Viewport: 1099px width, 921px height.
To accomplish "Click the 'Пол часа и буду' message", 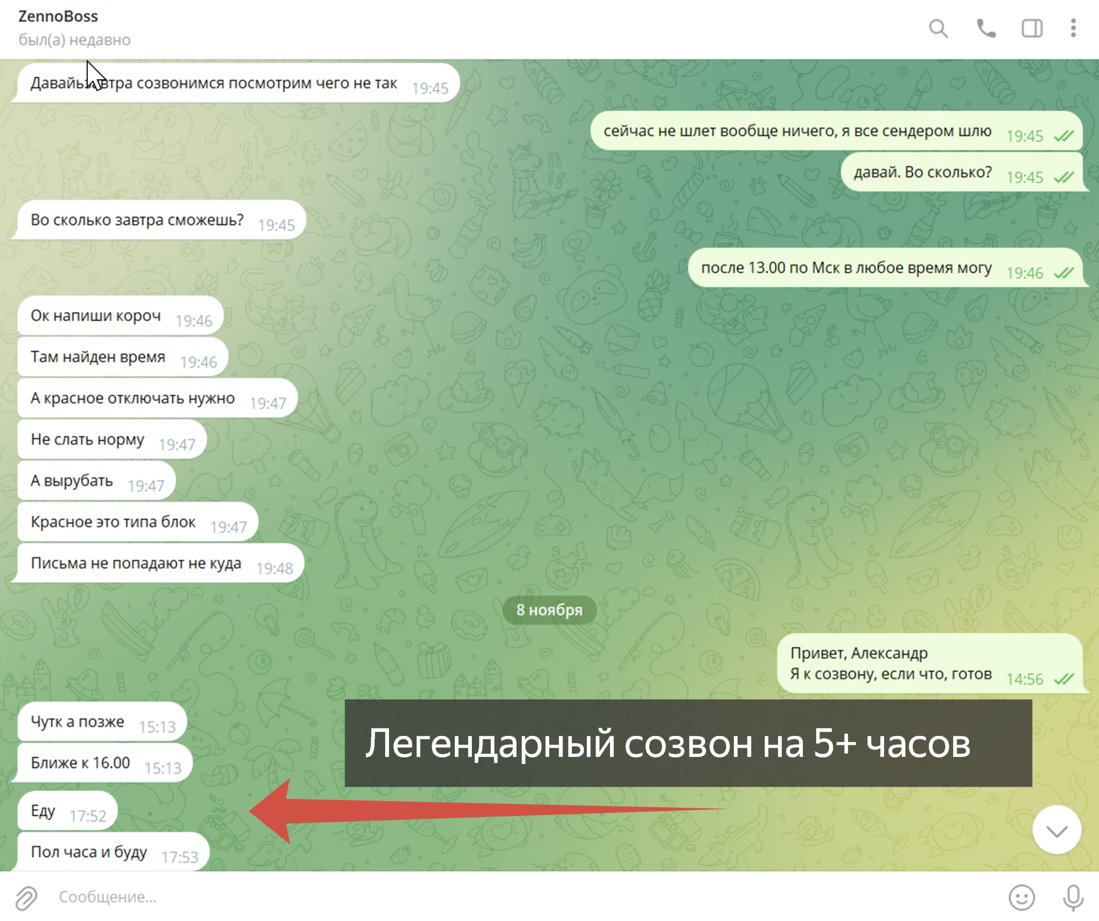I will pos(89,852).
